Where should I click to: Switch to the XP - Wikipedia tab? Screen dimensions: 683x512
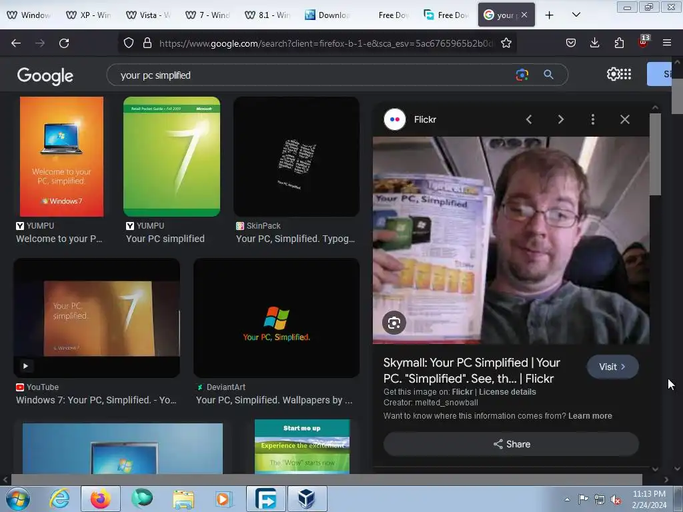(89, 15)
